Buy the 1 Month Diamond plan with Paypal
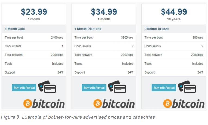This screenshot has width=208, height=125. click(x=94, y=88)
